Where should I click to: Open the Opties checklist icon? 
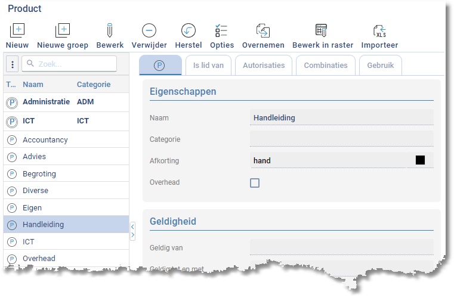[x=221, y=31]
